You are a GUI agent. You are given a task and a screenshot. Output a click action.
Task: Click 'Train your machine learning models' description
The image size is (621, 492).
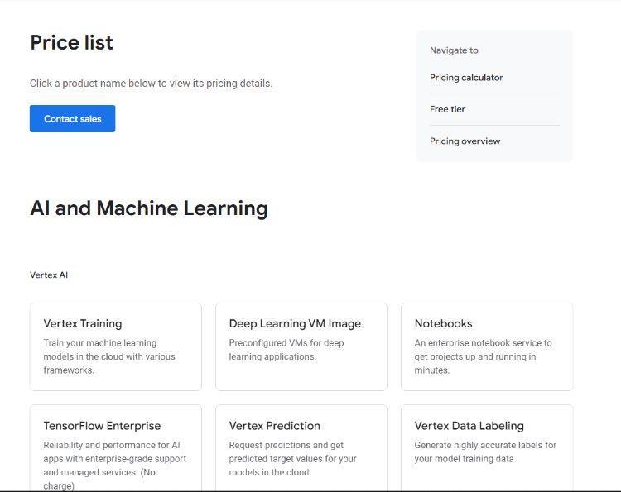[x=109, y=356]
